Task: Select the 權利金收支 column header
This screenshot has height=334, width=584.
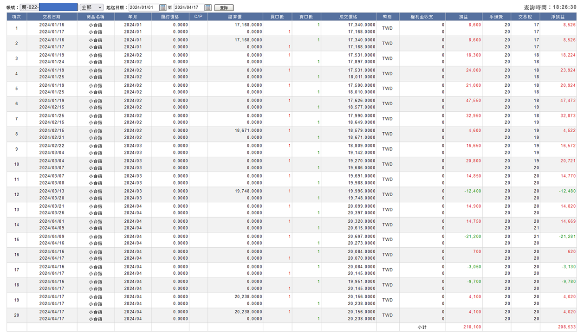Action: pos(422,17)
